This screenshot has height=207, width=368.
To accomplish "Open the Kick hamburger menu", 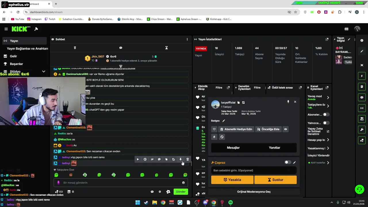I will tap(6, 29).
